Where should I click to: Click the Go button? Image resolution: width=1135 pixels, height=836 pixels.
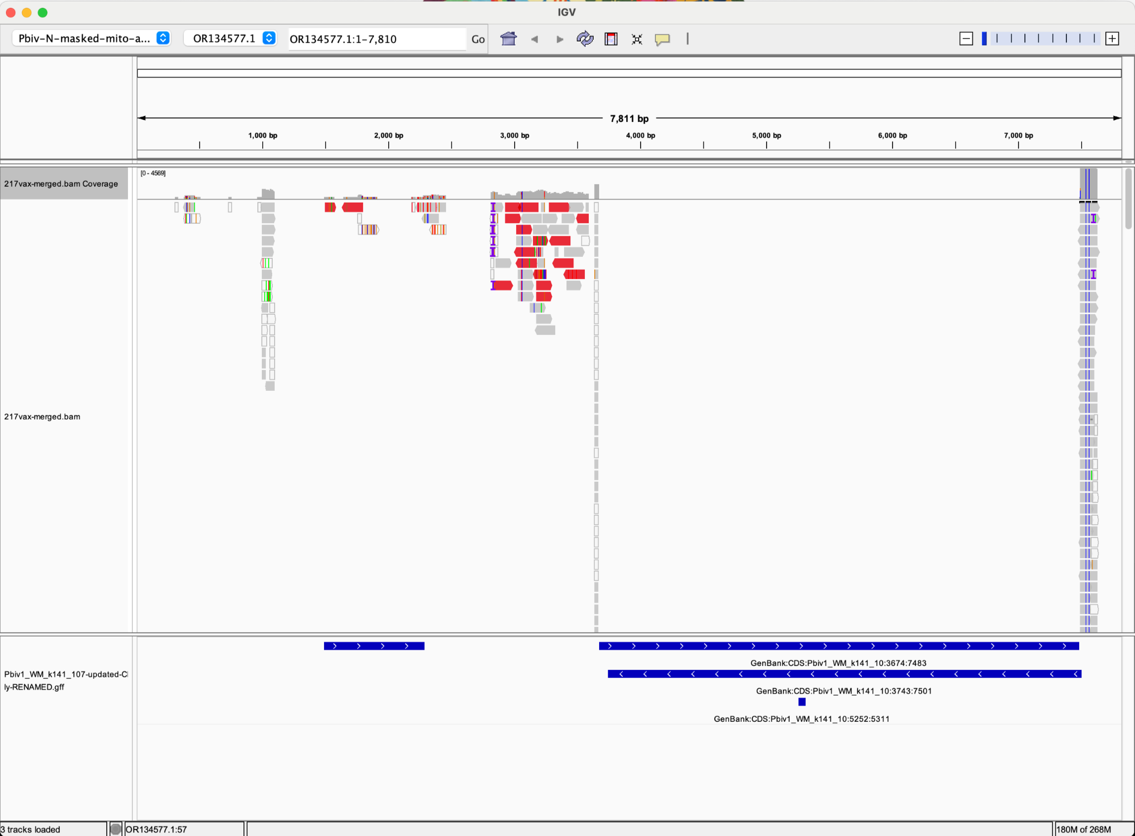click(478, 39)
